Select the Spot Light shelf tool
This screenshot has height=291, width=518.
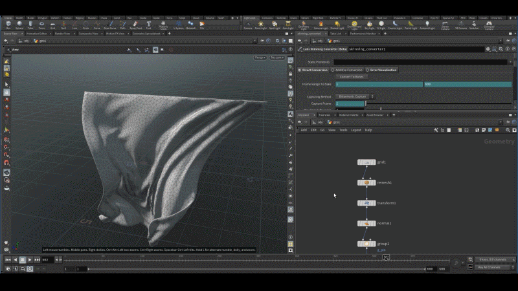(x=276, y=25)
